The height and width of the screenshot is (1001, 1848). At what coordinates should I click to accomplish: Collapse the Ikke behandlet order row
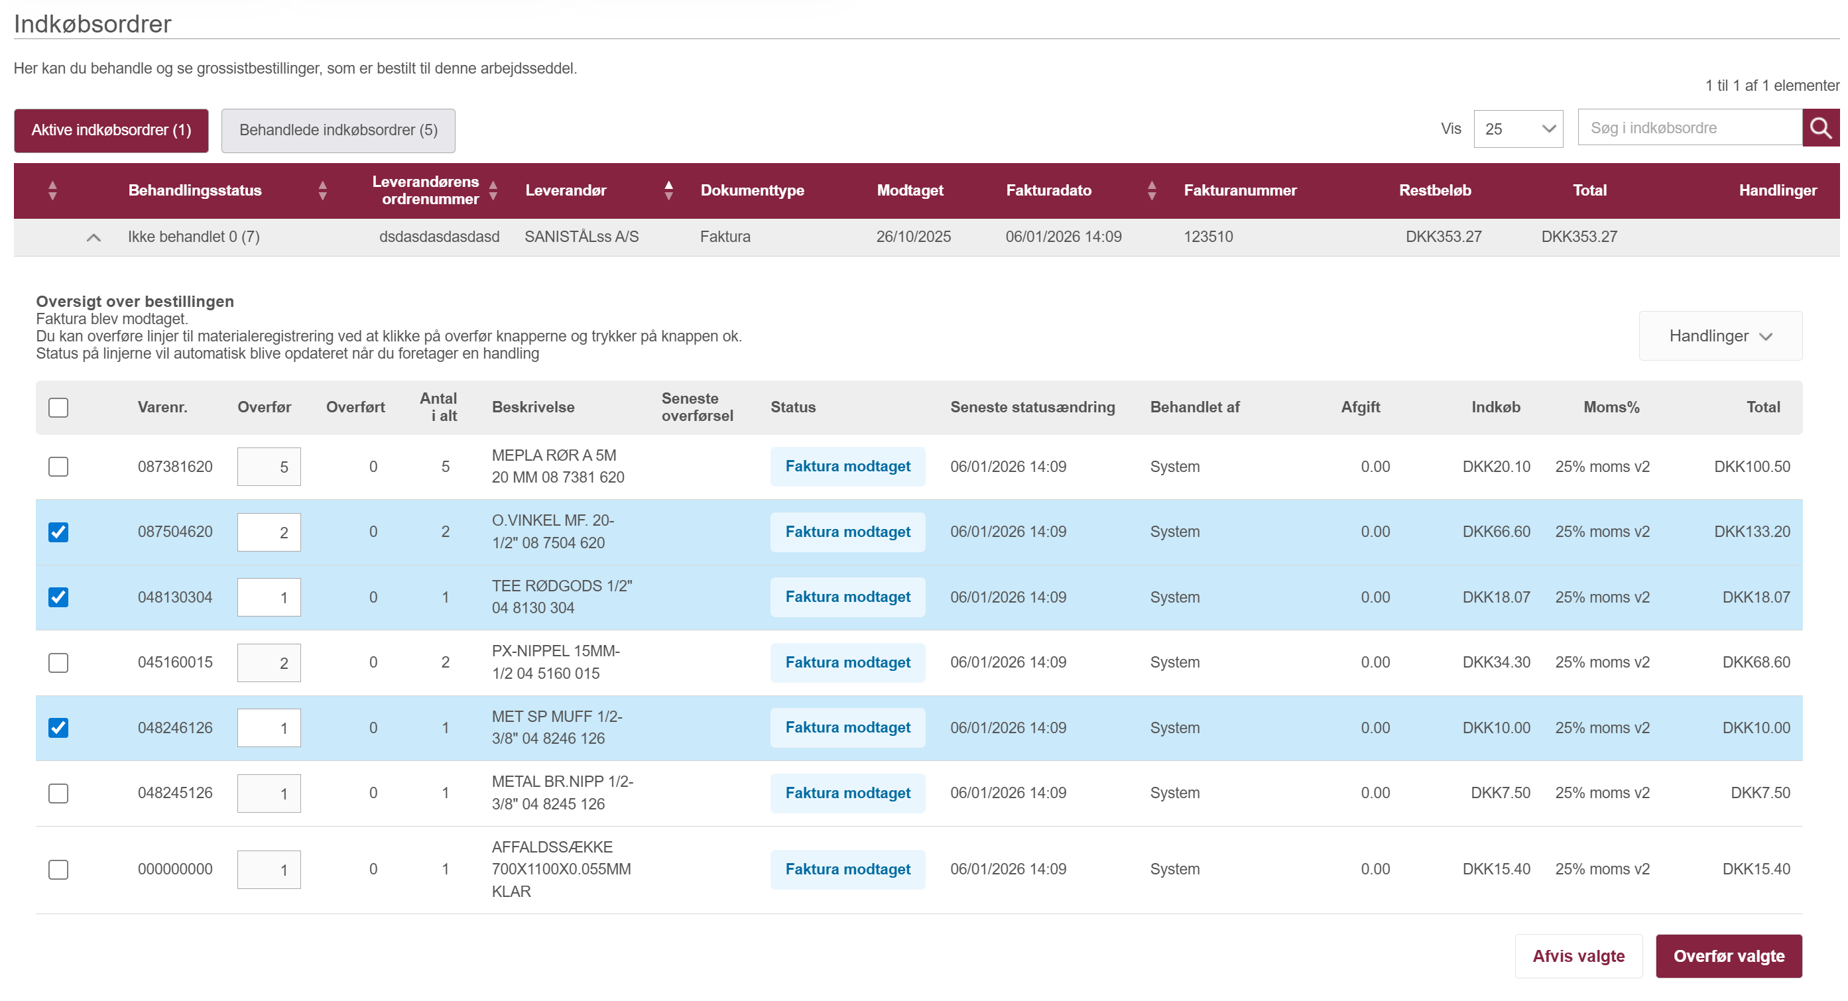[x=93, y=237]
